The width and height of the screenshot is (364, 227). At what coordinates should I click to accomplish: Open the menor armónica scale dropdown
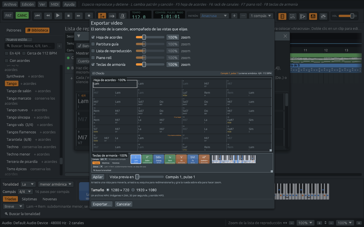pos(56,184)
